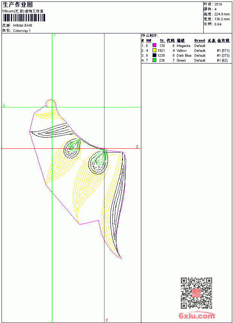Click the Magenta color swatch
Viewport: 233px width, 323px height.
click(154, 45)
